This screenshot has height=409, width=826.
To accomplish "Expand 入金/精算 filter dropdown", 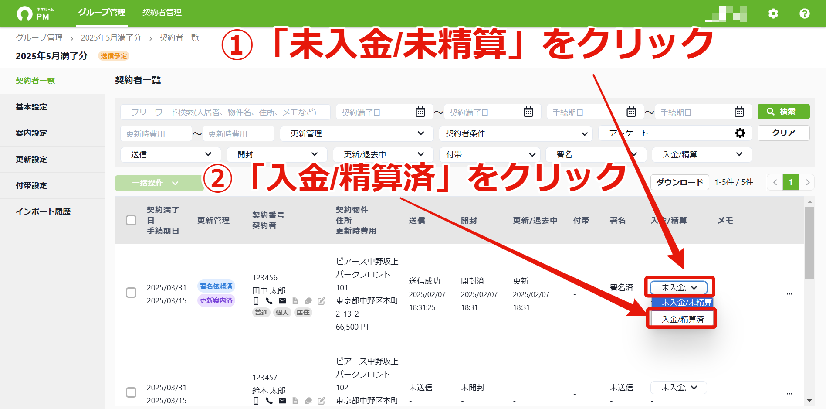I will click(702, 154).
